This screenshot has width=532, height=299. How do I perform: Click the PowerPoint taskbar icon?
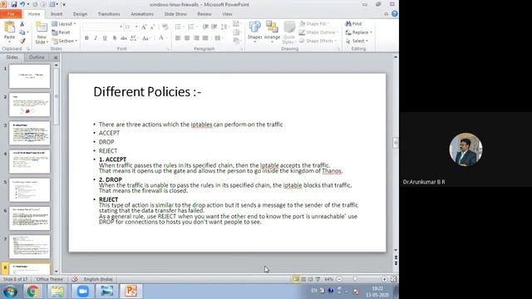[131, 292]
